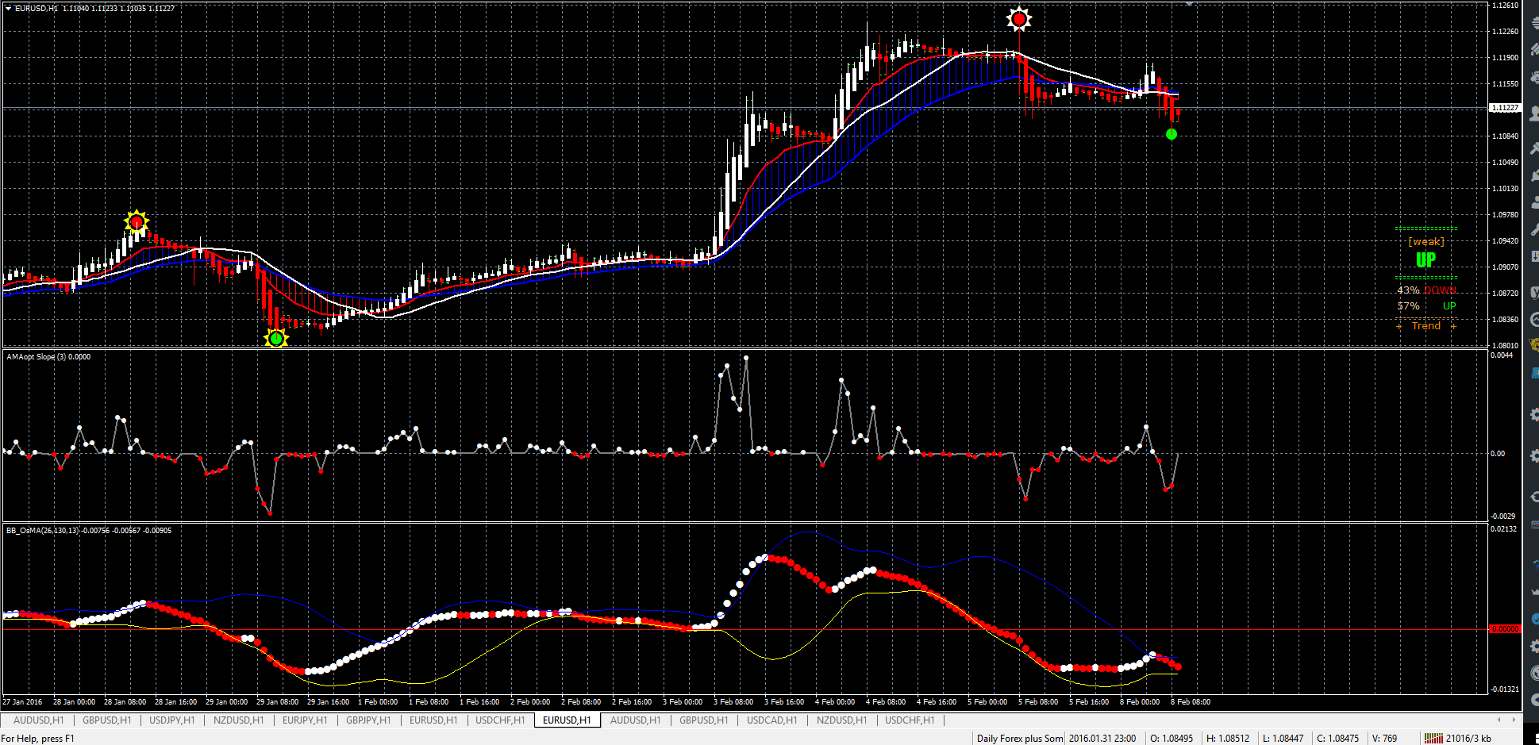Click the '43% DOWN' trend percentage

pos(1427,290)
